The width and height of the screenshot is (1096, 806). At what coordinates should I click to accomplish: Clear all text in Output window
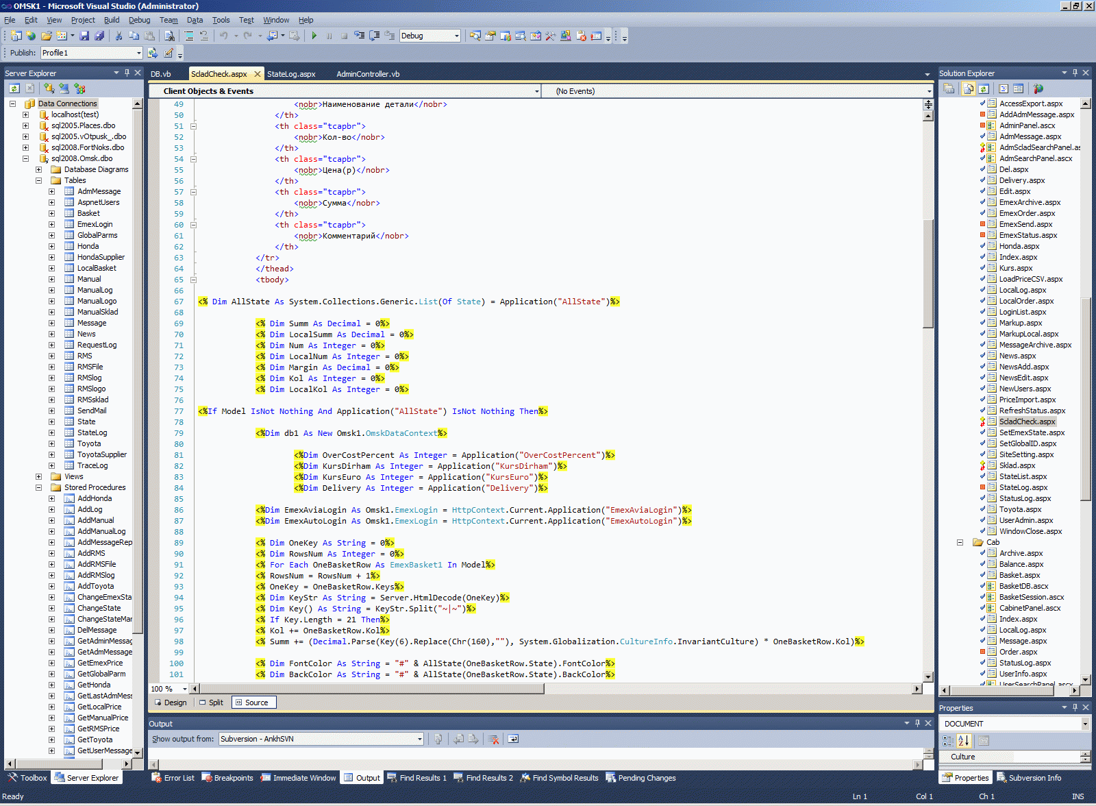coord(493,739)
